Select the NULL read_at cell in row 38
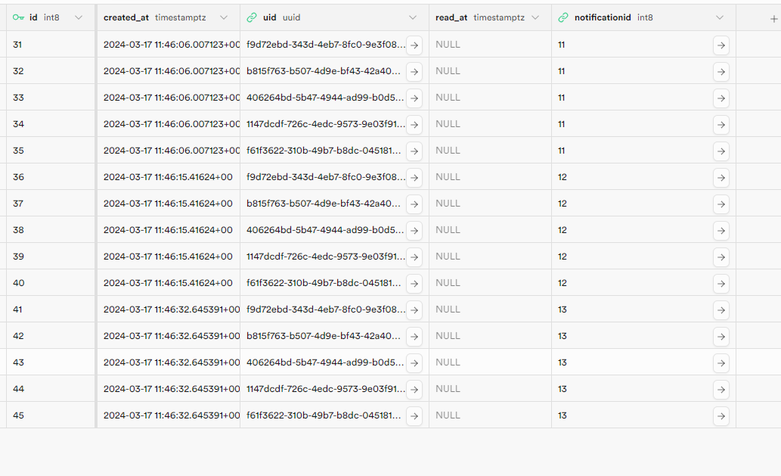This screenshot has height=476, width=781. (x=448, y=230)
